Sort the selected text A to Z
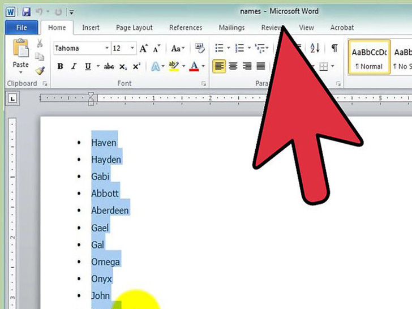 tap(315, 48)
